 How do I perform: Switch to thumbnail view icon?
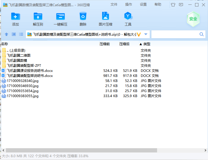click(x=14, y=35)
